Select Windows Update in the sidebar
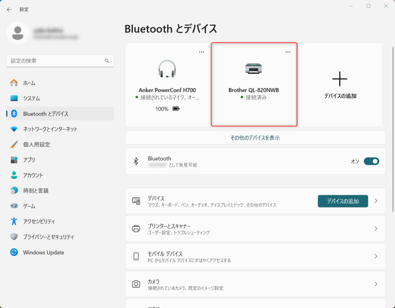Viewport: 395px width, 308px height. (43, 253)
